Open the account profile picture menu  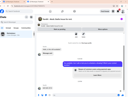tap(123, 11)
